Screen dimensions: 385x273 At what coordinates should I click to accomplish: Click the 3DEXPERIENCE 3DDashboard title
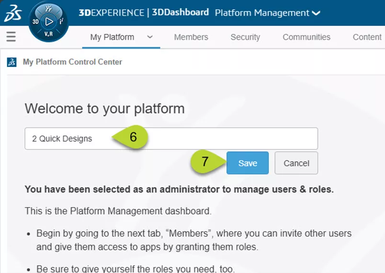click(x=144, y=12)
